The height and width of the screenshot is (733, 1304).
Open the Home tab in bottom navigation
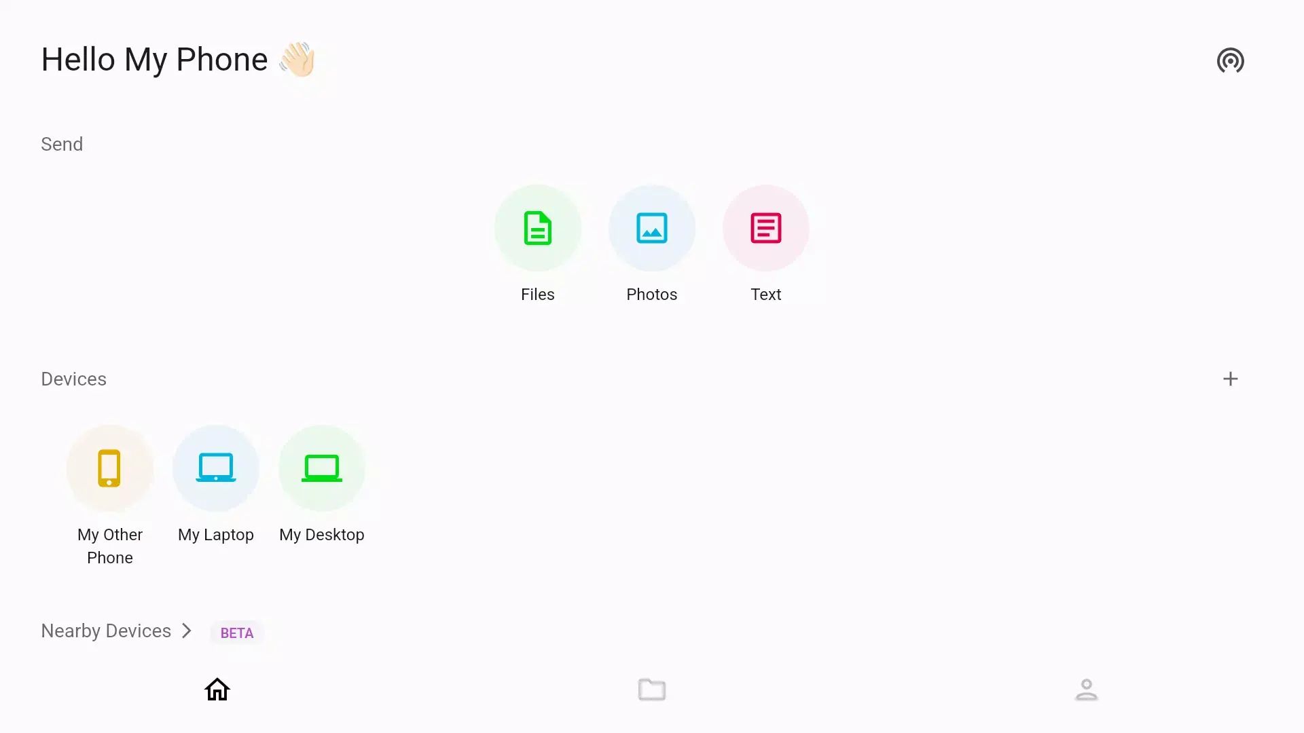tap(217, 689)
